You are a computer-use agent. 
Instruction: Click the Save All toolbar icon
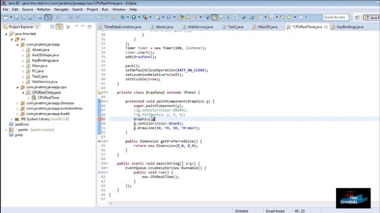(24, 17)
